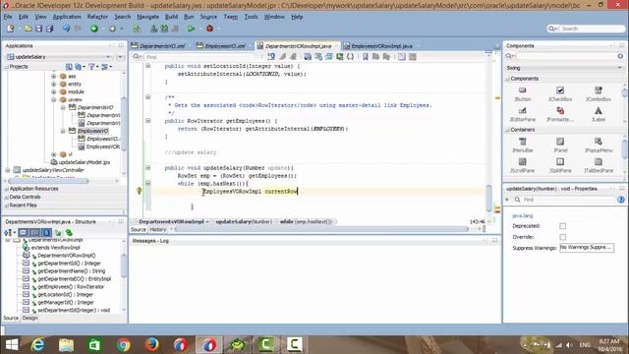
Task: Open the Build menu
Action: (x=171, y=17)
